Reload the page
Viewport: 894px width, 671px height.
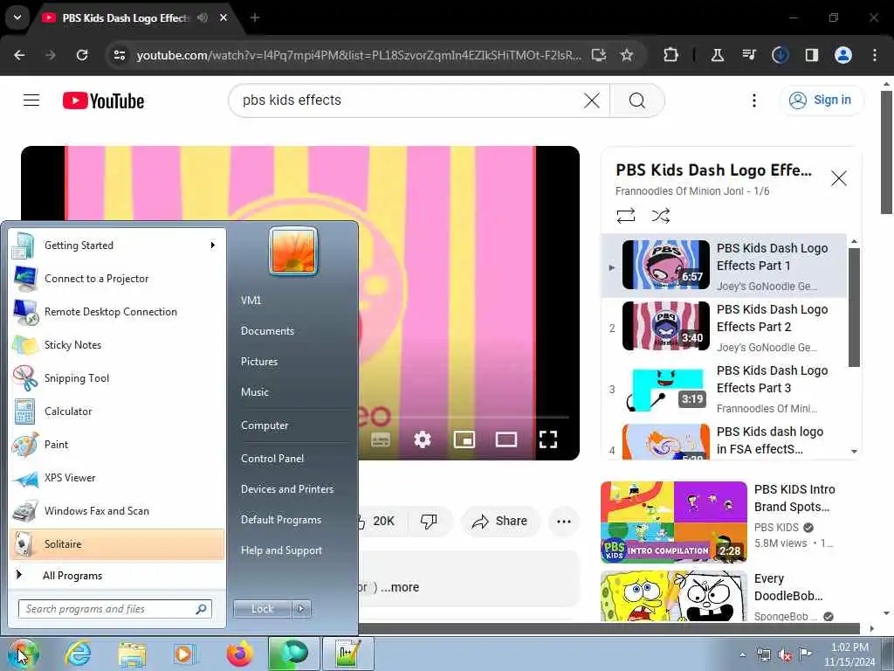point(82,55)
